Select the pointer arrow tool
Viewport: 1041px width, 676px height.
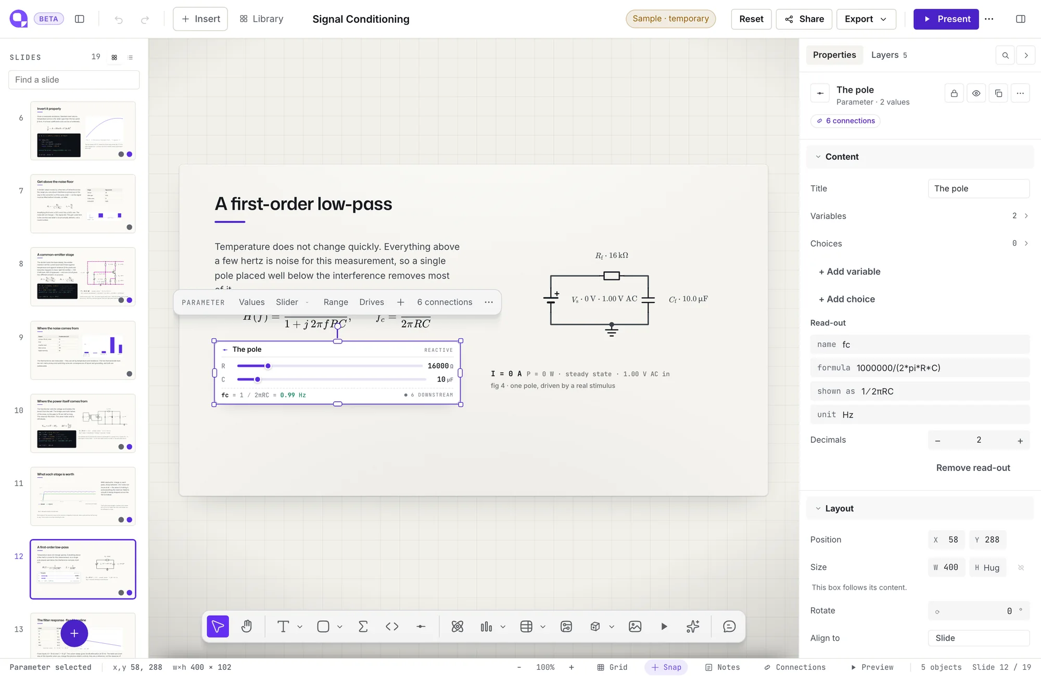(218, 627)
